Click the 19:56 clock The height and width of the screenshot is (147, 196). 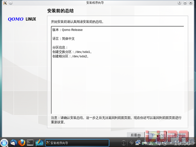(182, 143)
